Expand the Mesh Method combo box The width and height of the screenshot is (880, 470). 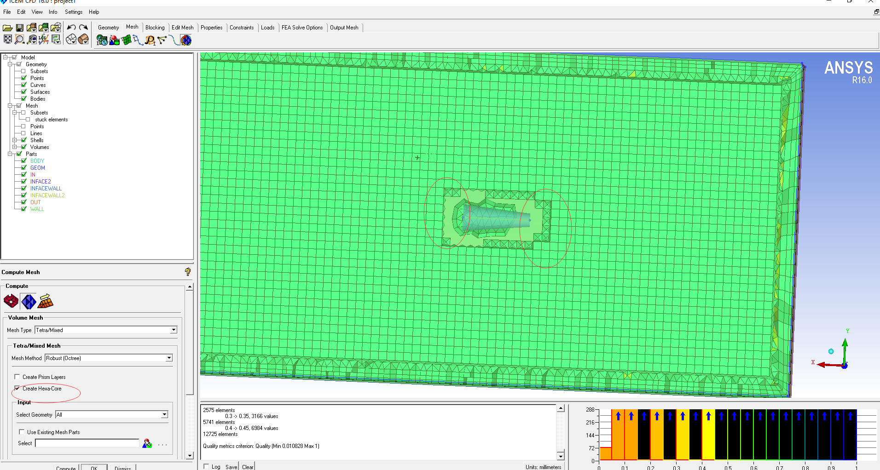pyautogui.click(x=169, y=358)
